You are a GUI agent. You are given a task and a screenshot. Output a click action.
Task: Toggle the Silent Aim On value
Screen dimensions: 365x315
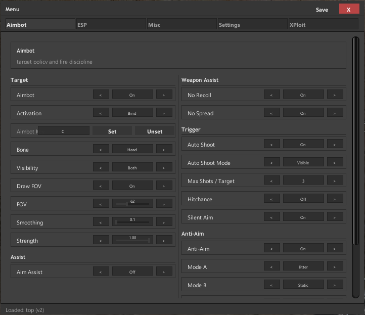coord(303,217)
